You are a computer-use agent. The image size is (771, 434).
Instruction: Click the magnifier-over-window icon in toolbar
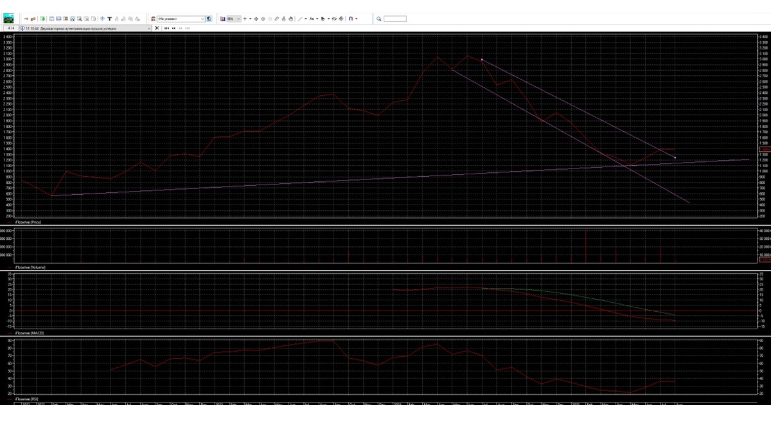(79, 19)
